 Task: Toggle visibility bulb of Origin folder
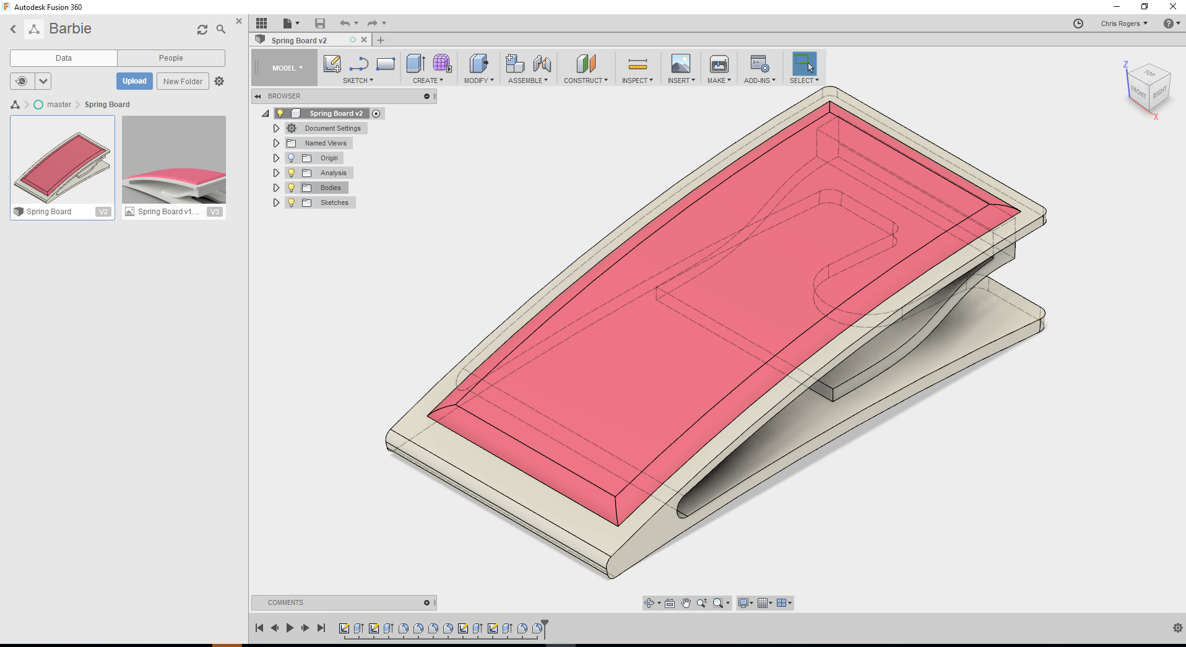coord(291,158)
